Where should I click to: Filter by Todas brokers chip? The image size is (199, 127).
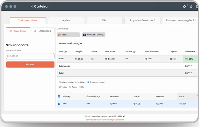coord(68,35)
